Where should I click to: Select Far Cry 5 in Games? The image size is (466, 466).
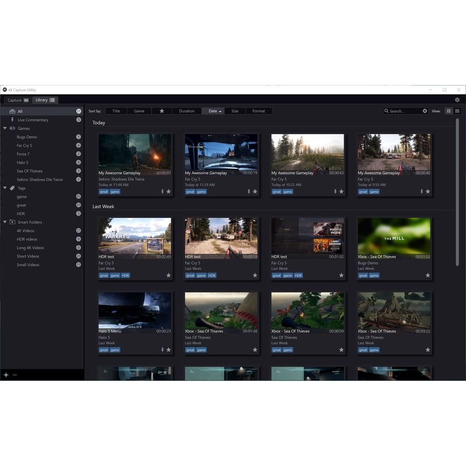click(x=42, y=145)
